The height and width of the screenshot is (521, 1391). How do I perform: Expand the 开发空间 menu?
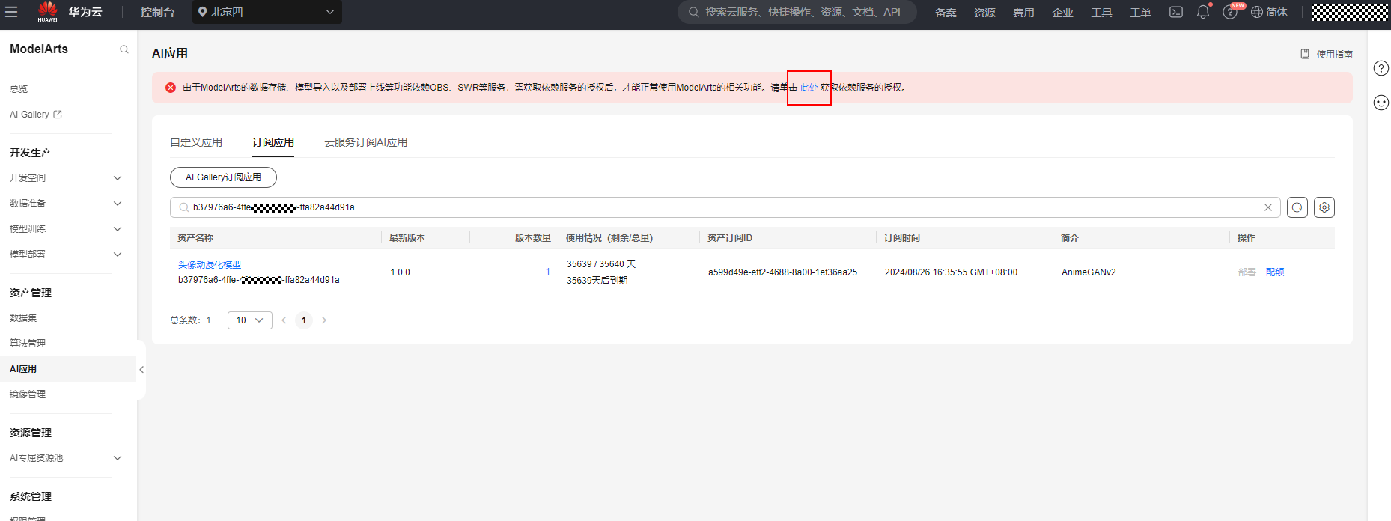pyautogui.click(x=65, y=178)
